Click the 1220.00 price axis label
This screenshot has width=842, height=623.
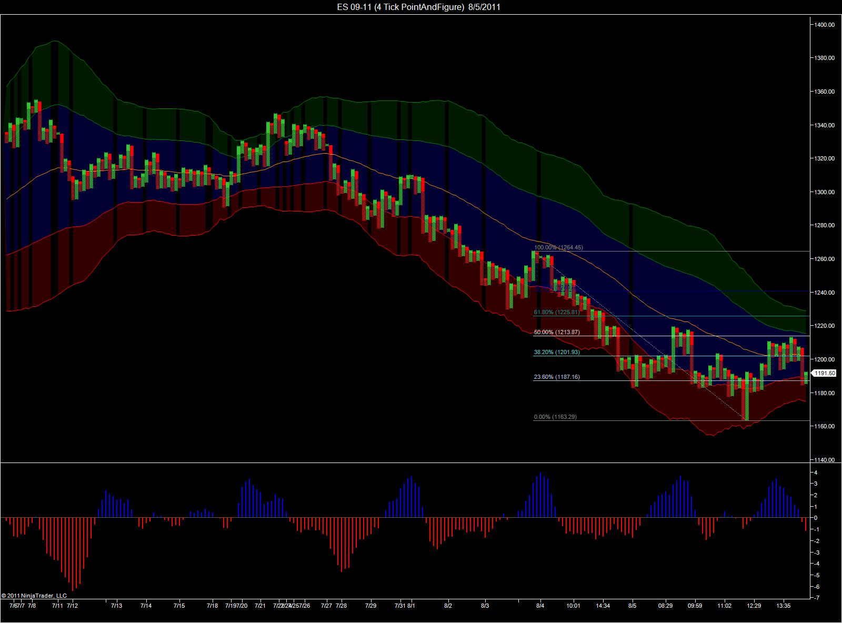pos(824,326)
